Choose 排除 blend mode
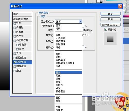Viewport: 129px width, 111px height. tap(69, 101)
